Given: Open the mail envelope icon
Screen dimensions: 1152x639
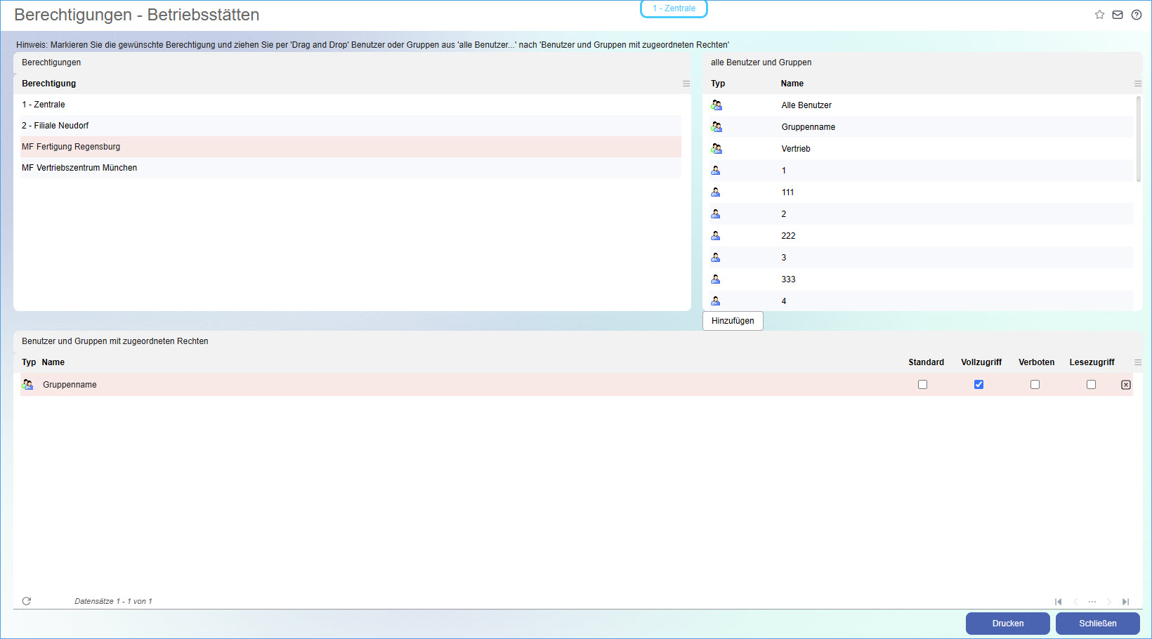Looking at the screenshot, I should [1118, 15].
